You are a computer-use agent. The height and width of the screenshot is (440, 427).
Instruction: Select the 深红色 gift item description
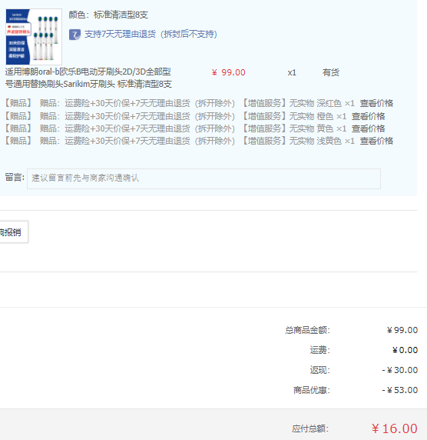tap(197, 103)
